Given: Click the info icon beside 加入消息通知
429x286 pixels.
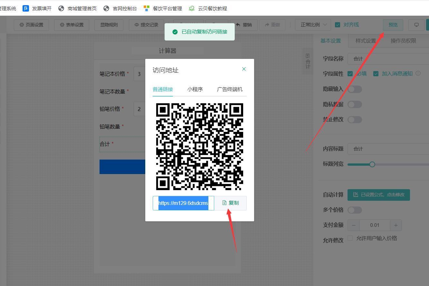Looking at the screenshot, I should coord(418,73).
